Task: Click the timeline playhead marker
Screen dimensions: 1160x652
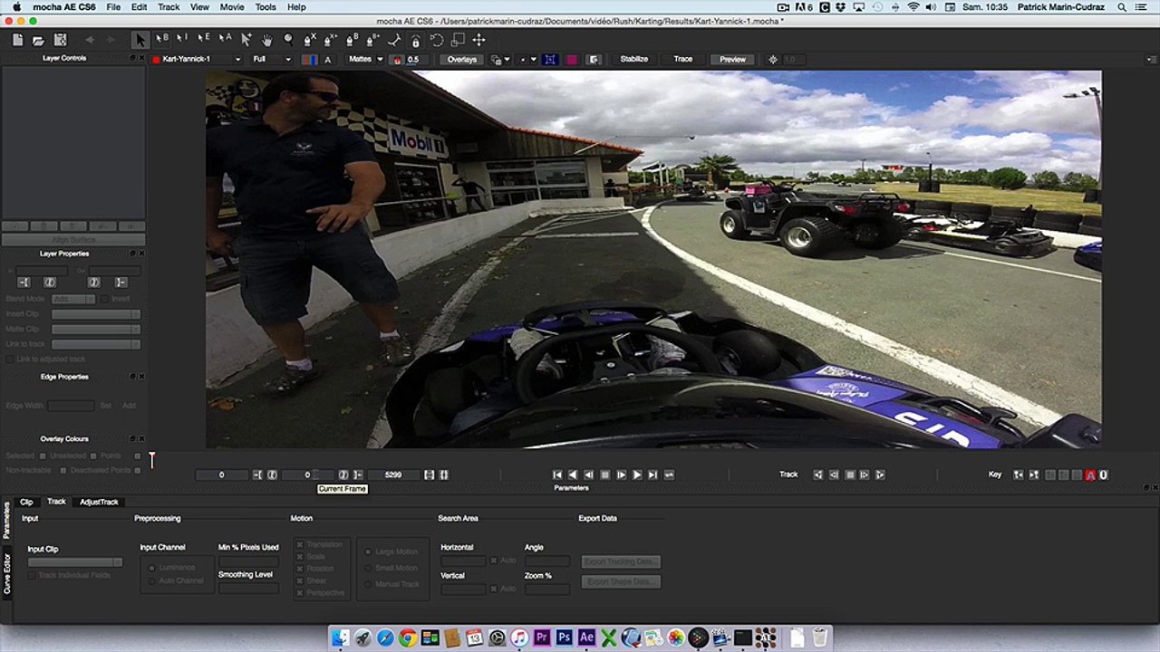Action: (152, 460)
